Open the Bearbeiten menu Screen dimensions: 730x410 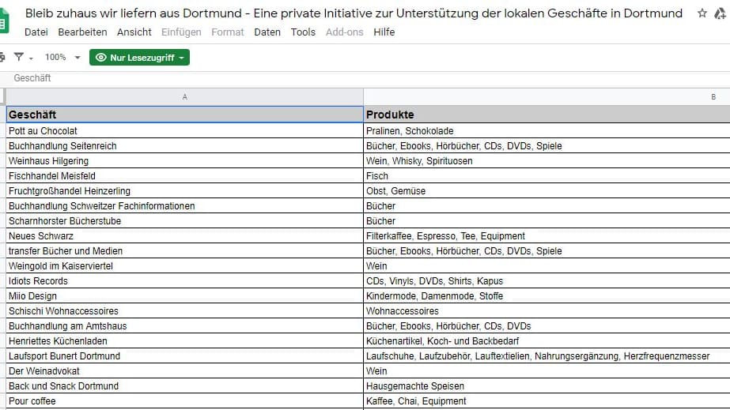pos(82,32)
